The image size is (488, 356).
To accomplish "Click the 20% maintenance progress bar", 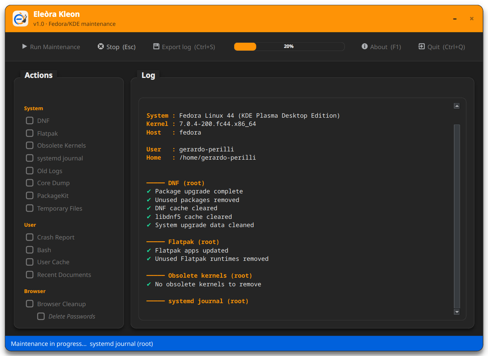I will tap(289, 46).
